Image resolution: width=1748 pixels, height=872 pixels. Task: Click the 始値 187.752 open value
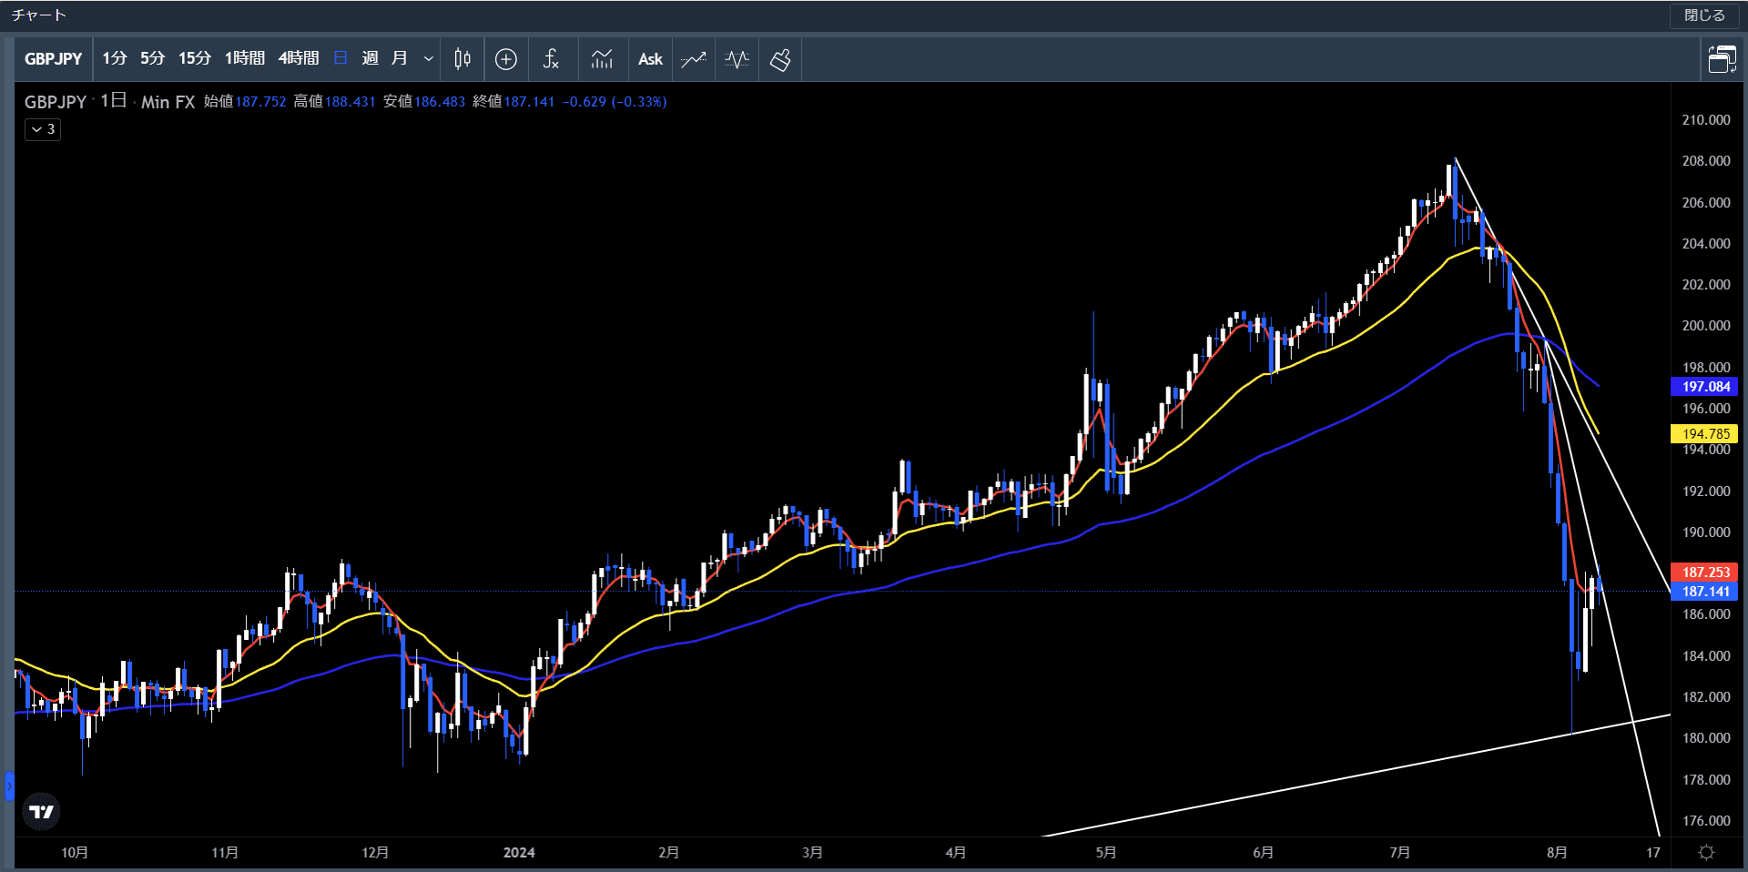(245, 102)
